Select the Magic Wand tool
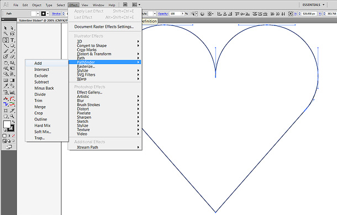The width and height of the screenshot is (337, 215). coord(6,34)
